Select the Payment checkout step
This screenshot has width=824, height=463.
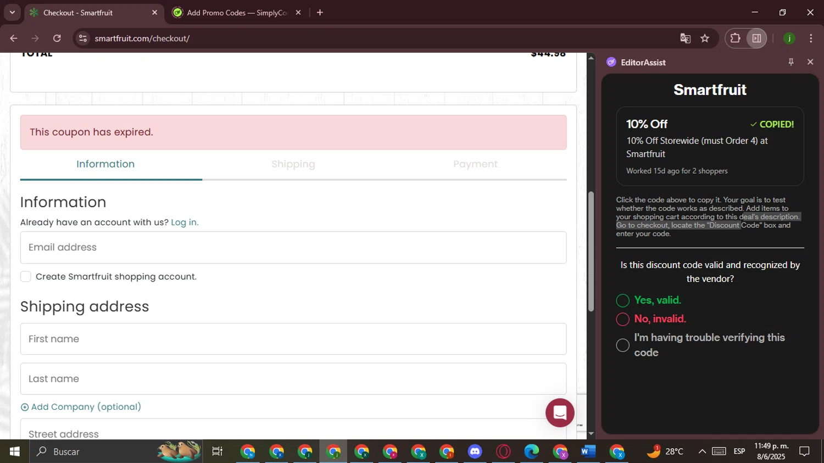pos(475,164)
